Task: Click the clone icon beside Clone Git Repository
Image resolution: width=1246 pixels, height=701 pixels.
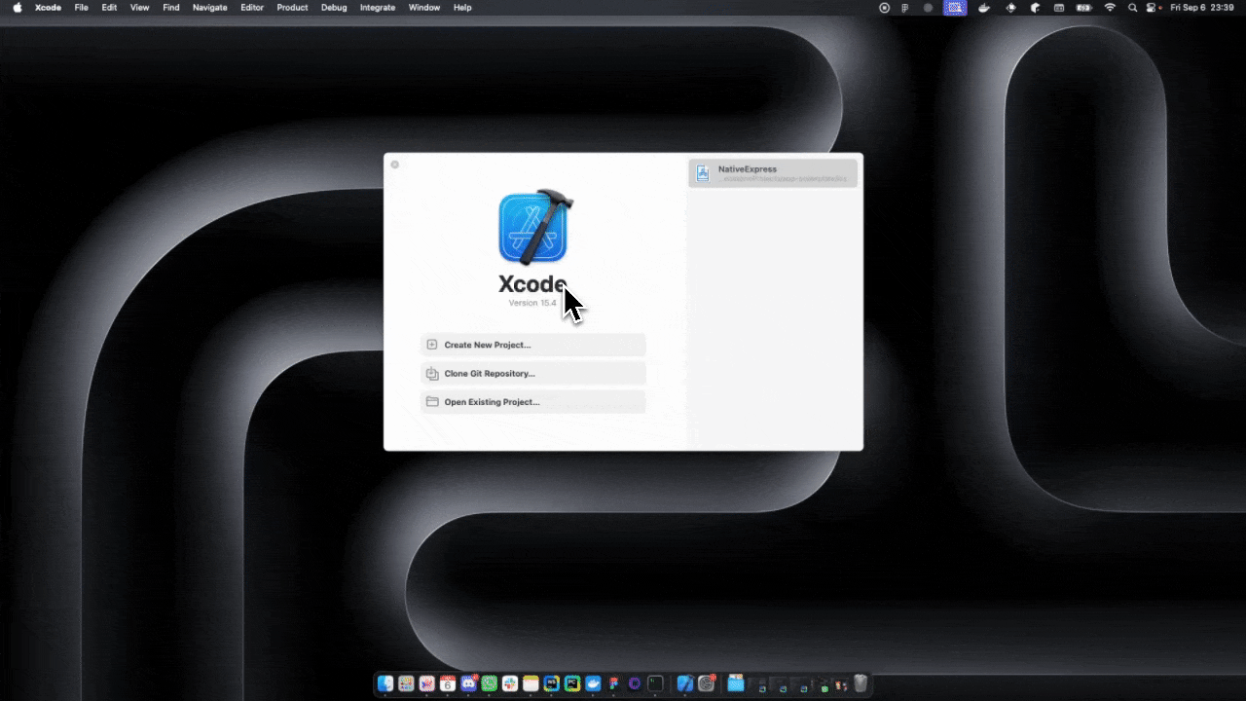Action: point(432,374)
